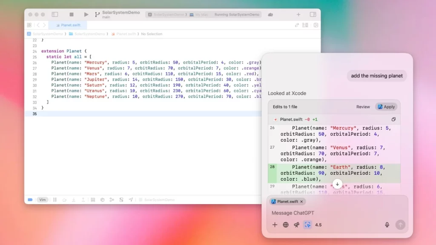Copy the Planet.swift diff code
Screen dimensions: 436x245
pyautogui.click(x=393, y=120)
